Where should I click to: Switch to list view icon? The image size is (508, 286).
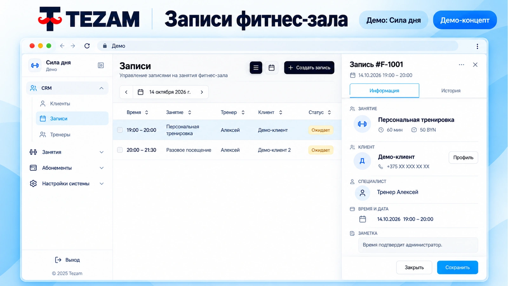256,68
